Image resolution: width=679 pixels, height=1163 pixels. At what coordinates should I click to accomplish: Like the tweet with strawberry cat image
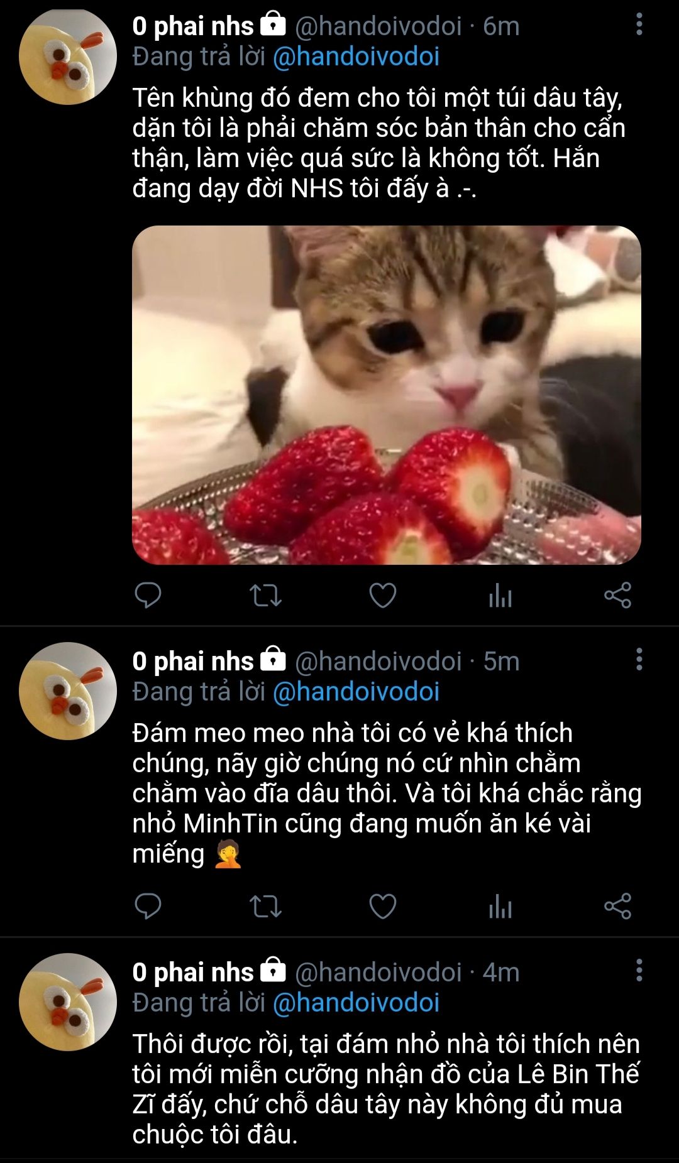click(x=382, y=595)
